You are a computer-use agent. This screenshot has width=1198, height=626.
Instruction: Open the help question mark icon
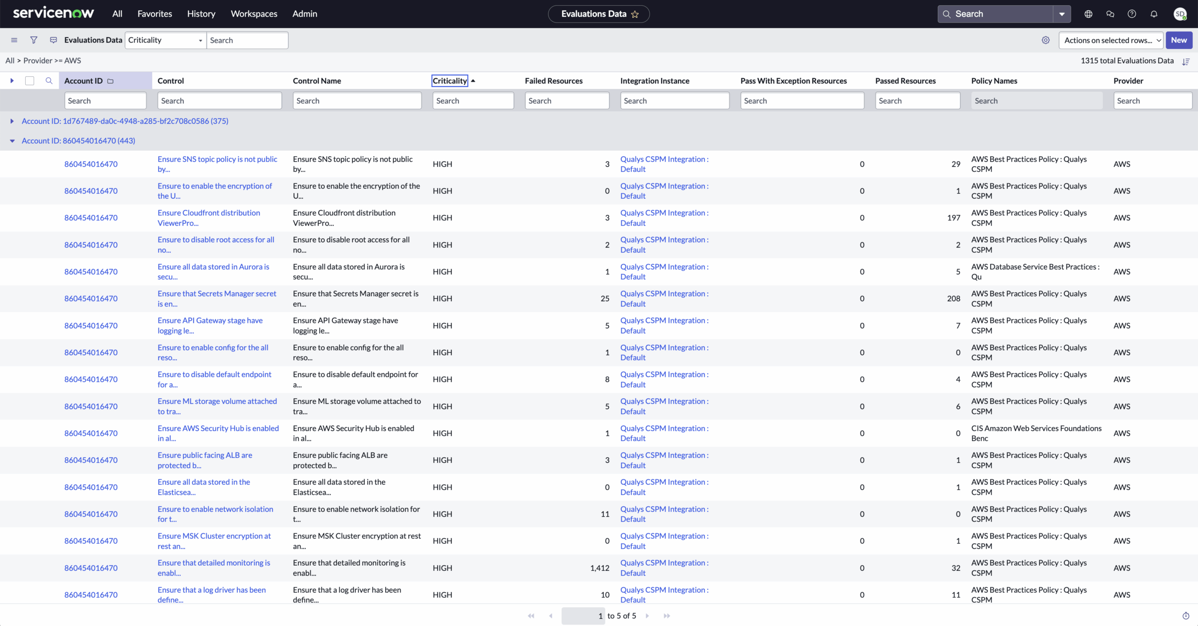(1132, 14)
